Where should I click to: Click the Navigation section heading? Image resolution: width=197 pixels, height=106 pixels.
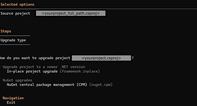(x=13, y=98)
